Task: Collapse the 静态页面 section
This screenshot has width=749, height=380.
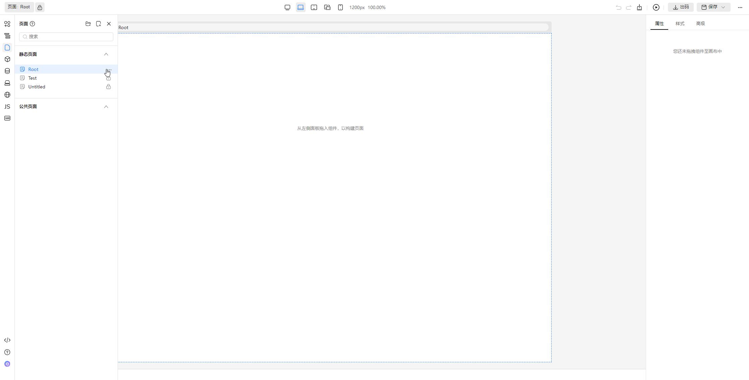Action: pos(106,54)
